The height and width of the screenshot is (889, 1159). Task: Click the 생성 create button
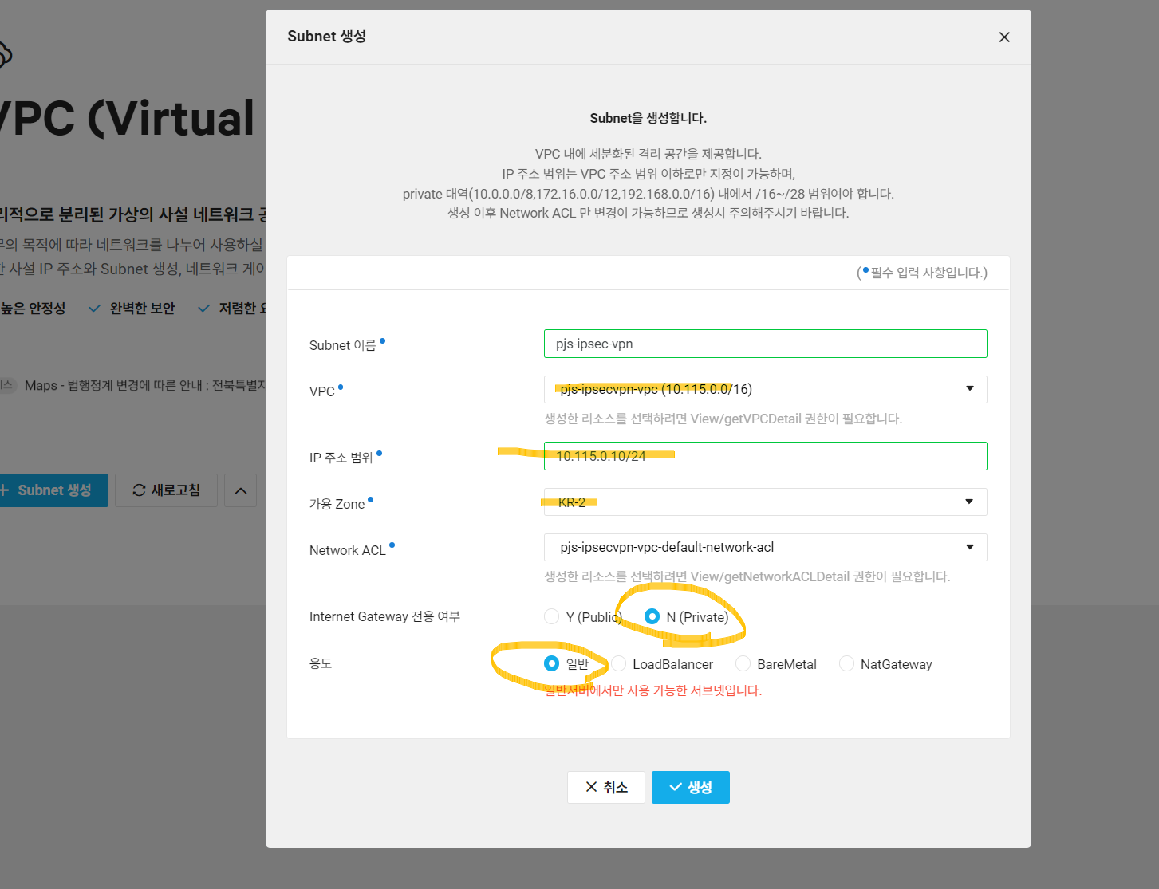pyautogui.click(x=691, y=787)
